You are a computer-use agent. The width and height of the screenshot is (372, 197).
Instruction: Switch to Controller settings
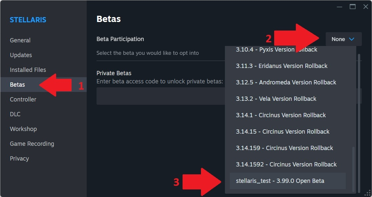pos(23,99)
